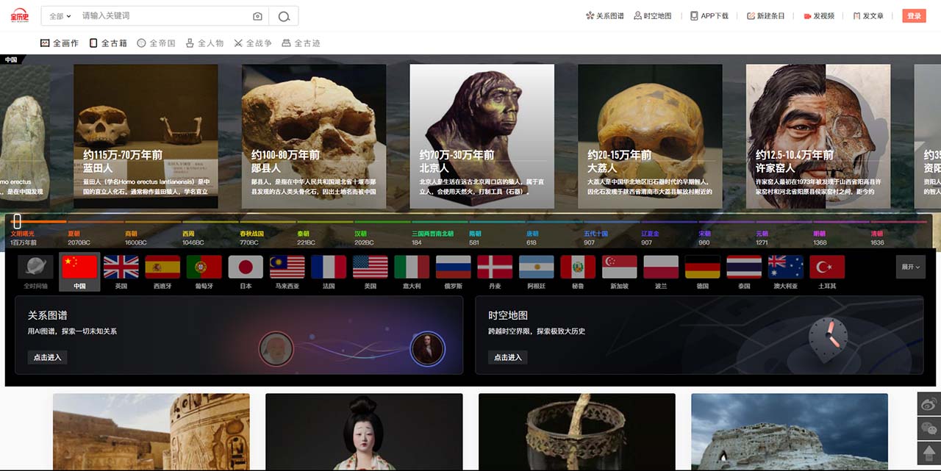Open the Weibo share icon

click(929, 403)
